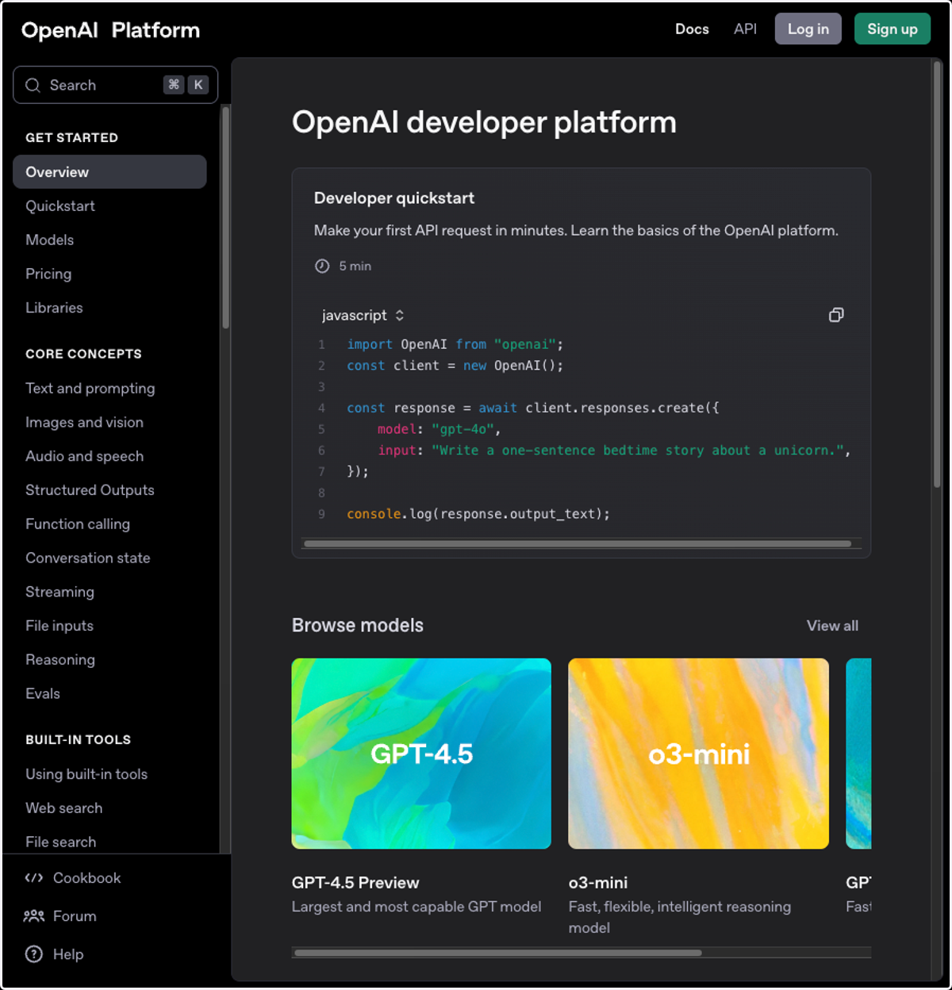Click View all models link
The width and height of the screenshot is (952, 990).
click(x=832, y=626)
